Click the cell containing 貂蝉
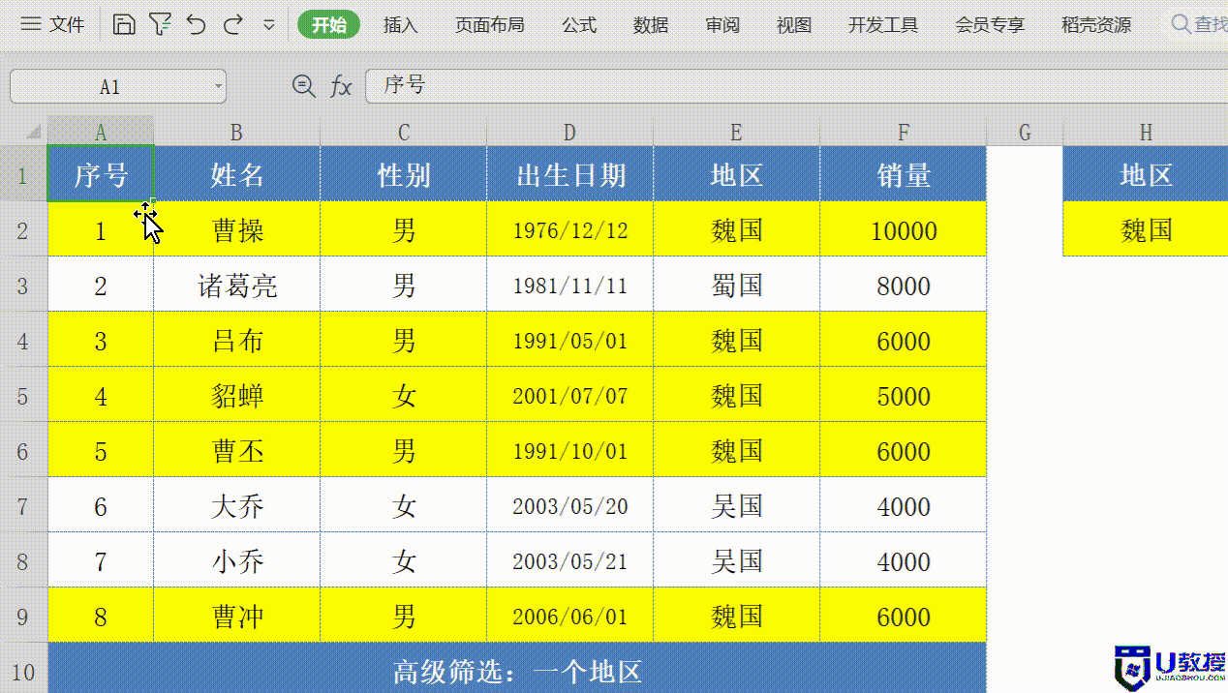The height and width of the screenshot is (693, 1228). (237, 395)
